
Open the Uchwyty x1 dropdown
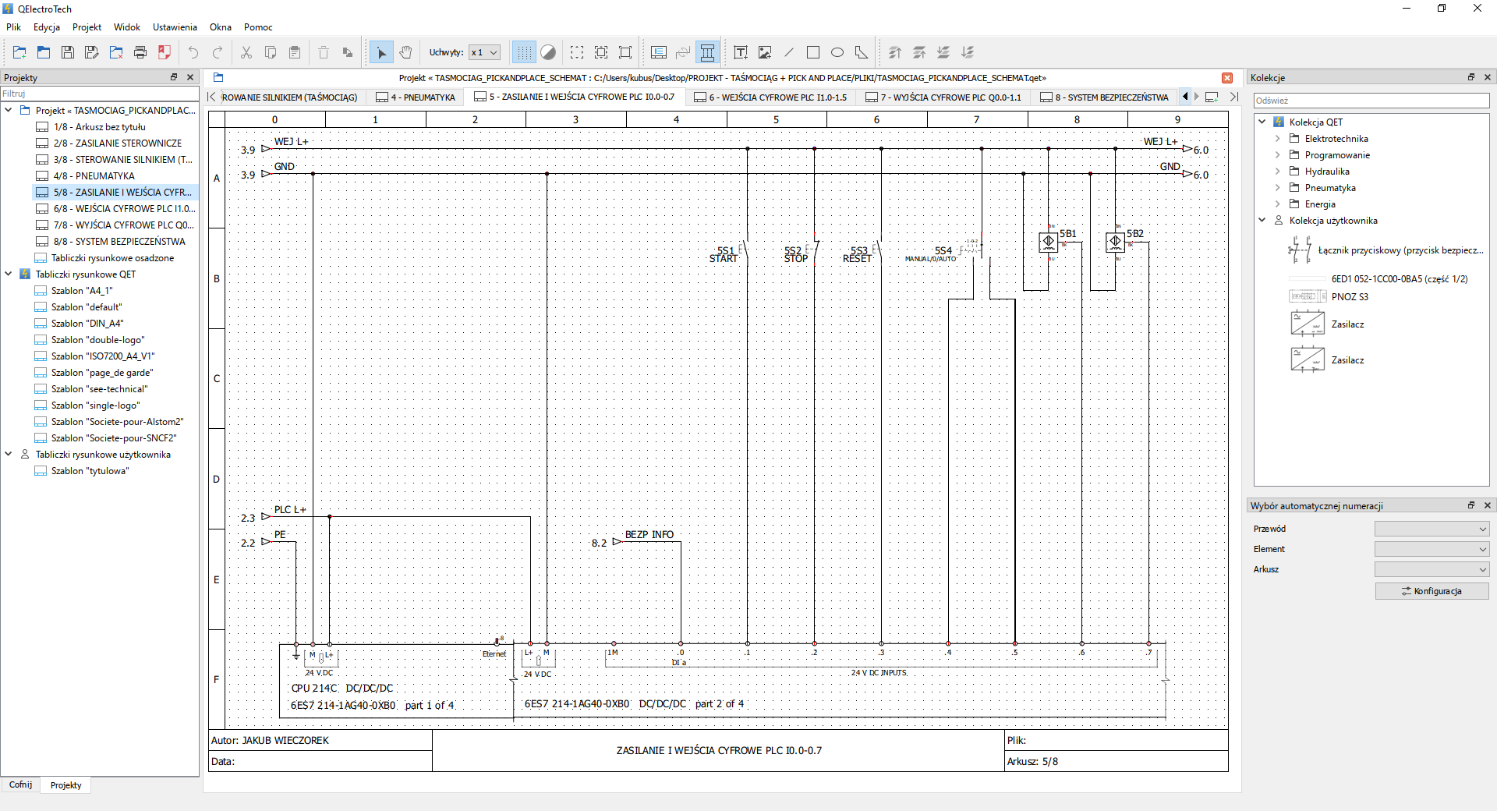pyautogui.click(x=484, y=52)
